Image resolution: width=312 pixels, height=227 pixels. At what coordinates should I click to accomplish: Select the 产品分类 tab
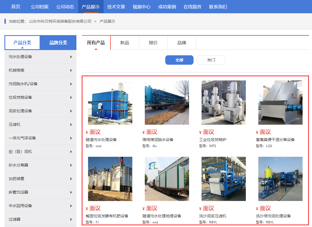point(22,43)
